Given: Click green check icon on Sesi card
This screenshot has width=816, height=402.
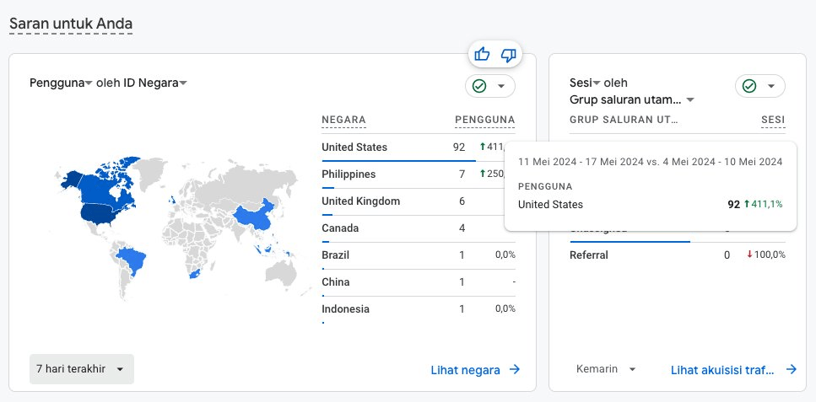Looking at the screenshot, I should pos(749,86).
